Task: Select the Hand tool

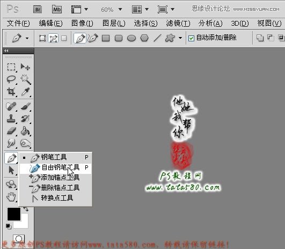Action: (11, 196)
